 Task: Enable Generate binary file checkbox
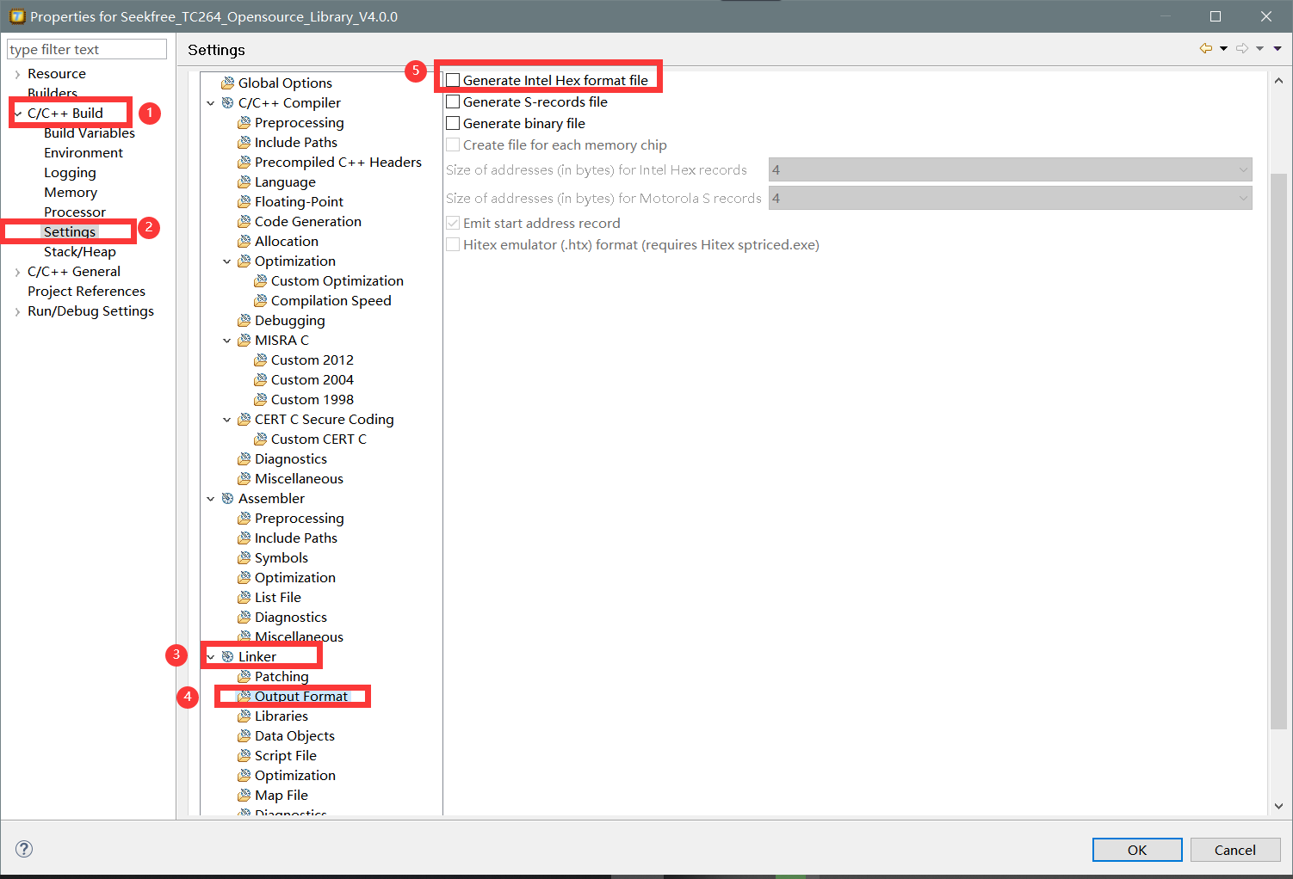click(453, 124)
